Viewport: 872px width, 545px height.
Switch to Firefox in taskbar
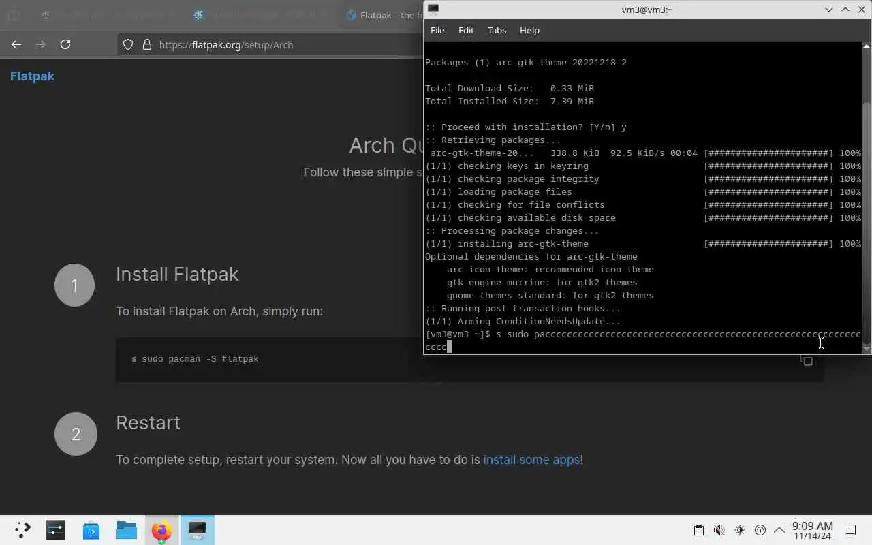tap(162, 530)
